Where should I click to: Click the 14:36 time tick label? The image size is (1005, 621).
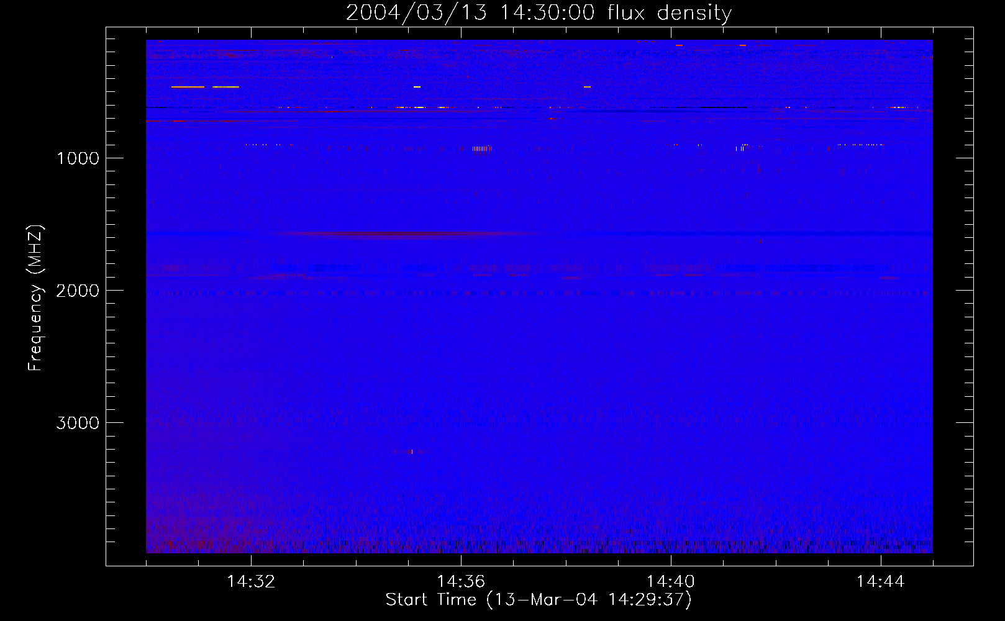coord(461,581)
